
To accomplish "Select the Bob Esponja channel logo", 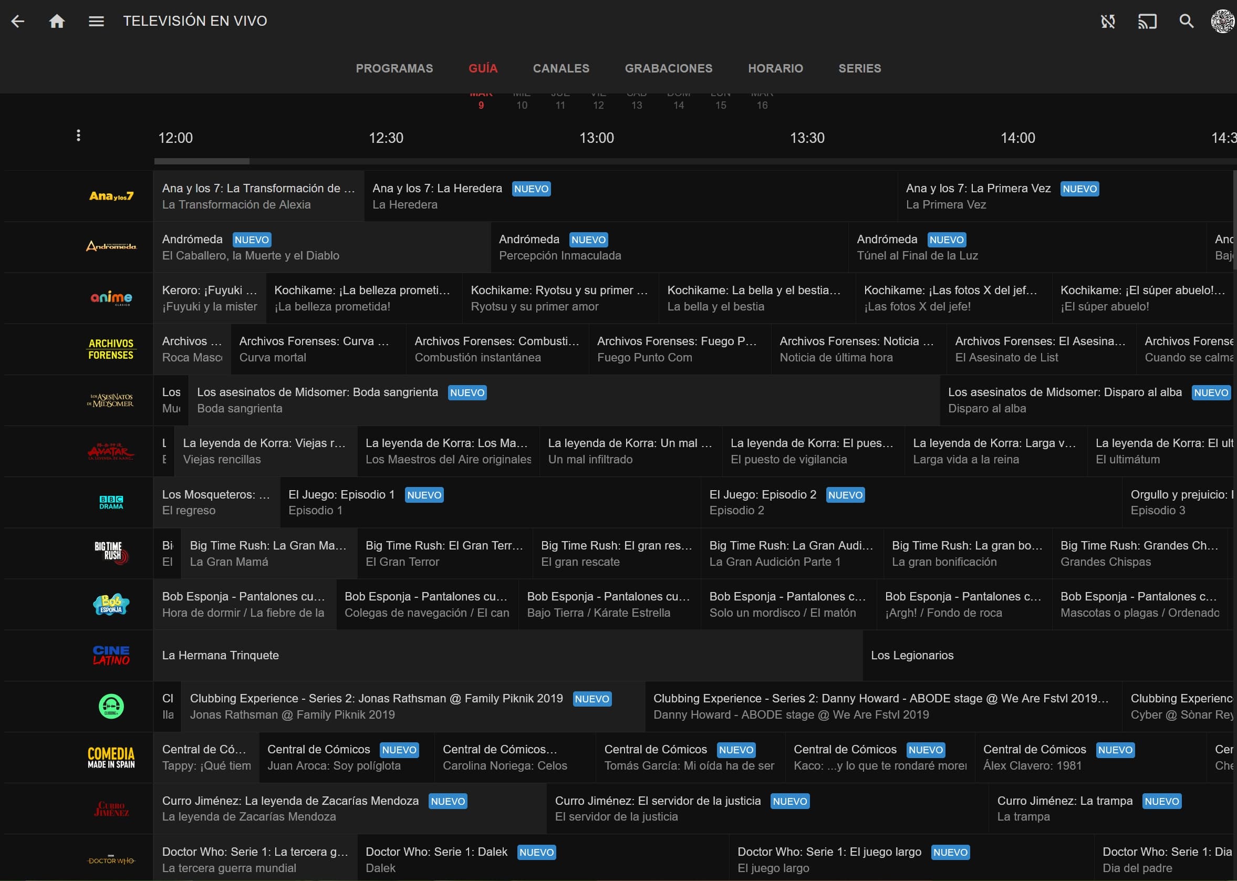I will 111,604.
